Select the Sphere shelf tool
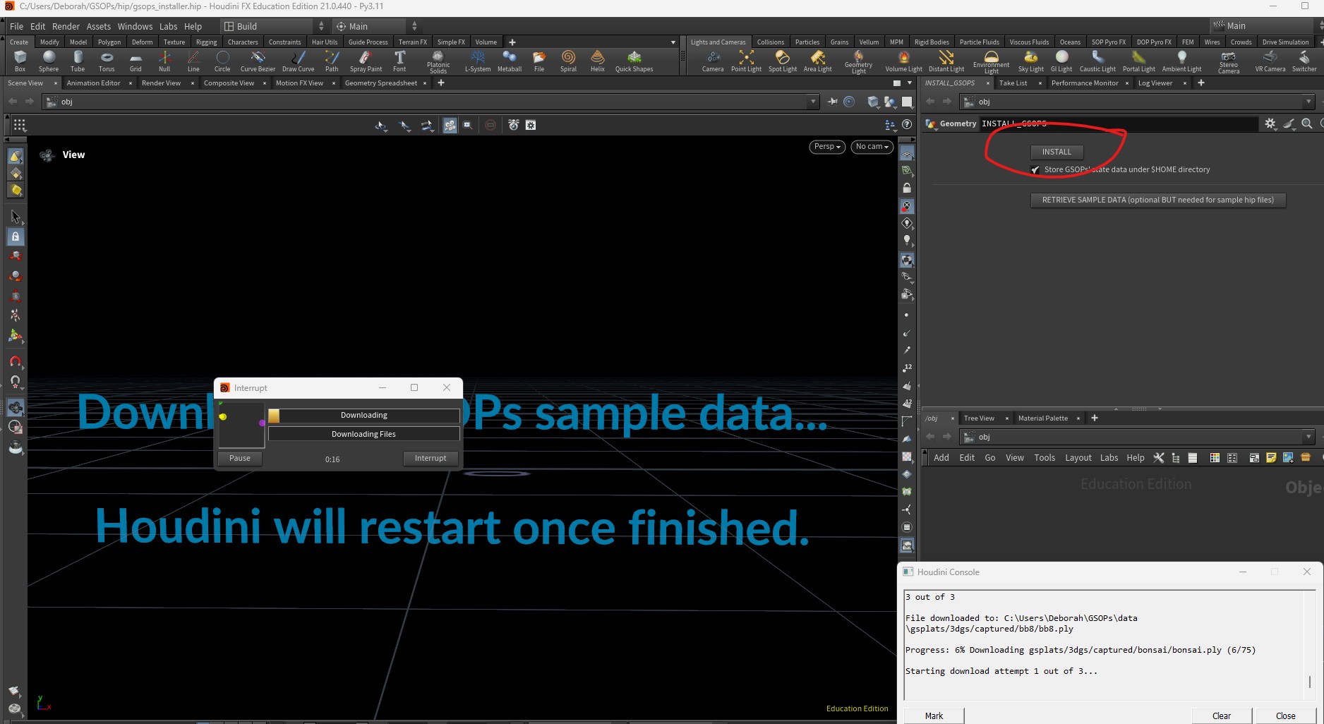Screen dimensions: 1324x724 pyautogui.click(x=48, y=61)
